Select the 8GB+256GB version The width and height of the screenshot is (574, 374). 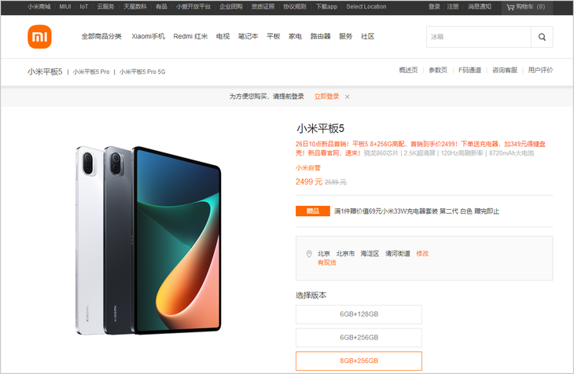(359, 361)
